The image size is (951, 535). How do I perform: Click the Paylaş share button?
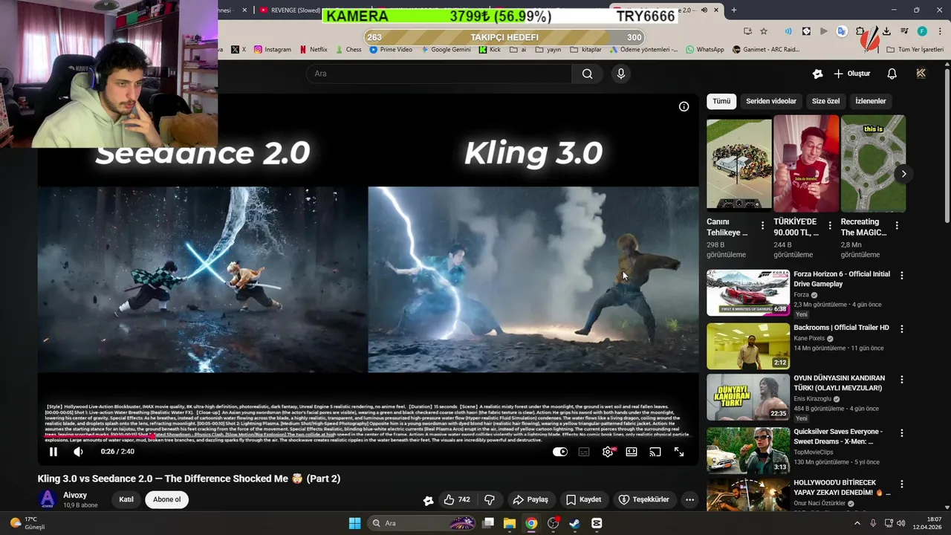pyautogui.click(x=530, y=500)
